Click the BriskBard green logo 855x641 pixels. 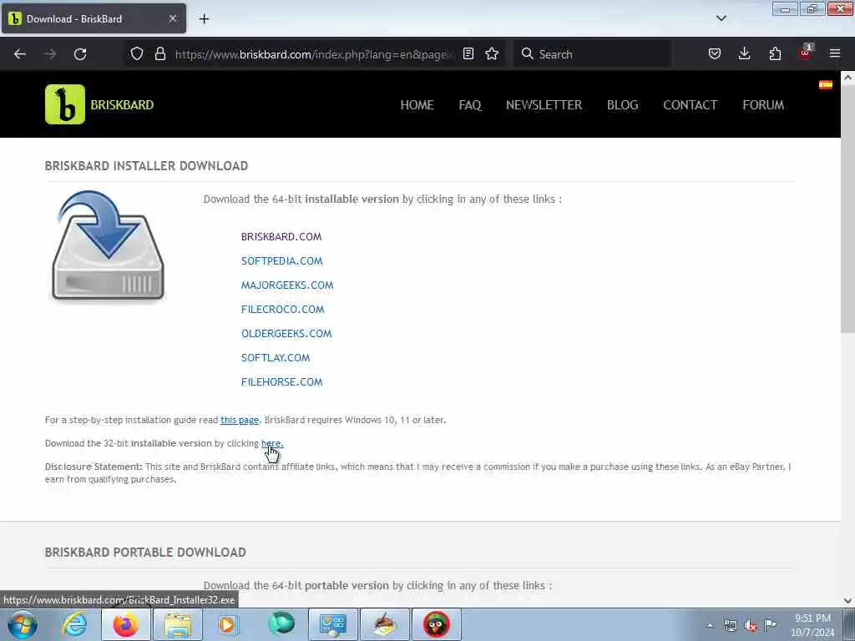(x=65, y=104)
